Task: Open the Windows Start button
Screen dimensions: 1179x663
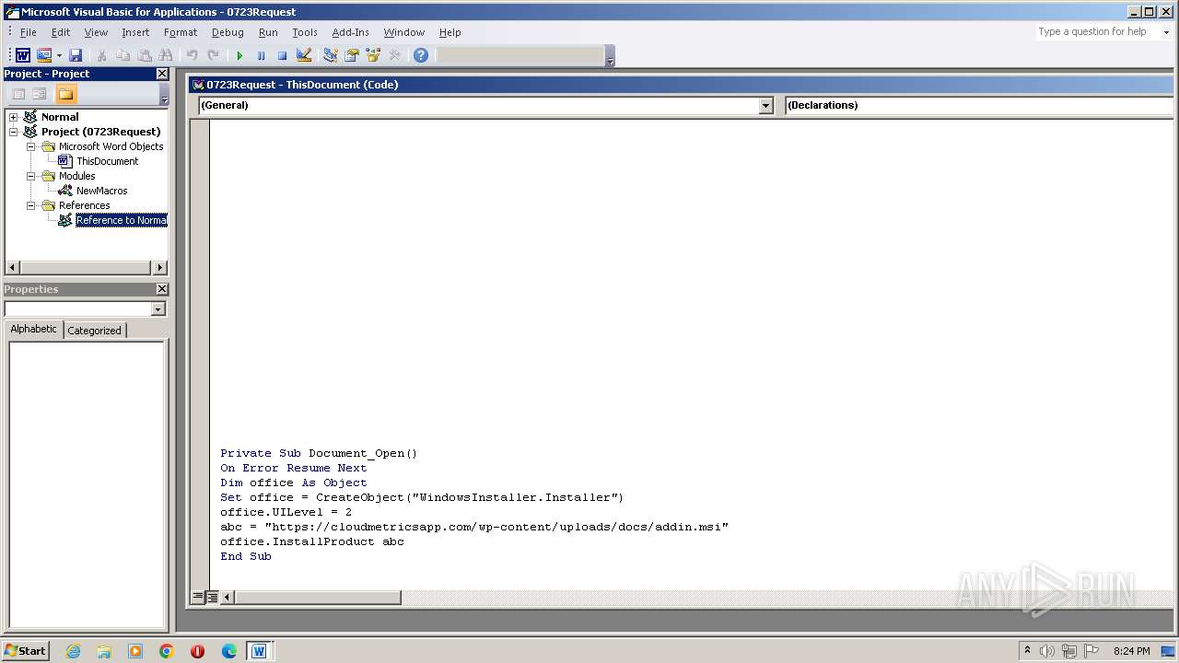Action: point(25,650)
